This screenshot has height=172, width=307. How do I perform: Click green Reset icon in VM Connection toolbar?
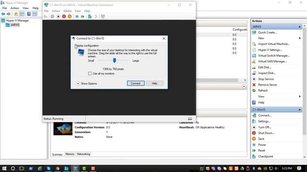[83, 17]
